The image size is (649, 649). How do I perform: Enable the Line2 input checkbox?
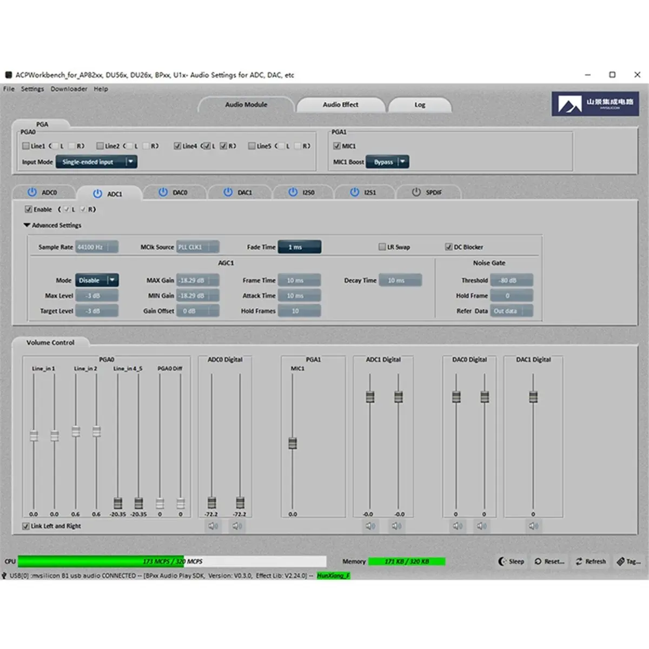100,146
